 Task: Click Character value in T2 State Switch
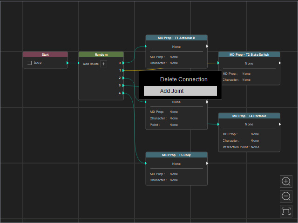(246, 79)
